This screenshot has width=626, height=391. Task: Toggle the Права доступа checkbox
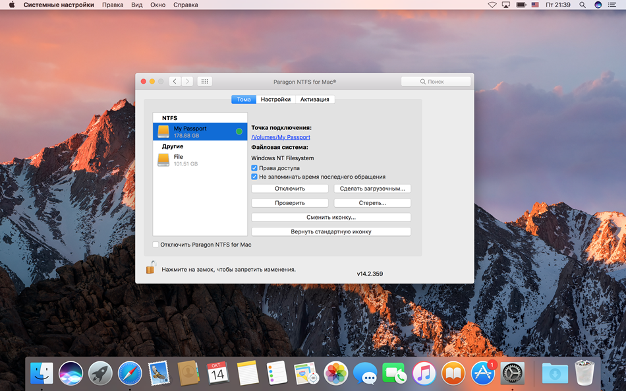point(254,168)
